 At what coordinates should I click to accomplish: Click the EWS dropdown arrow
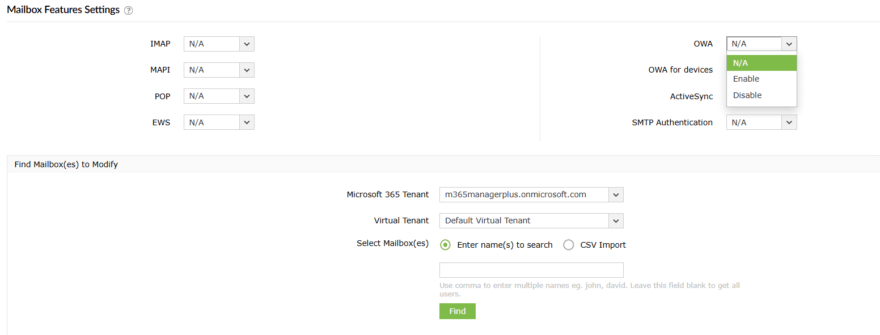(247, 122)
